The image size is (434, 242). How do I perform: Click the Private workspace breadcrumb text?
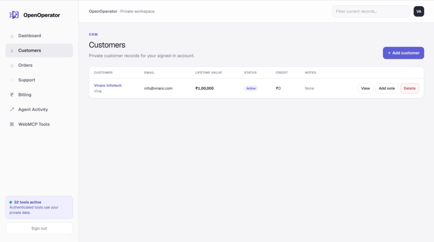click(x=137, y=11)
